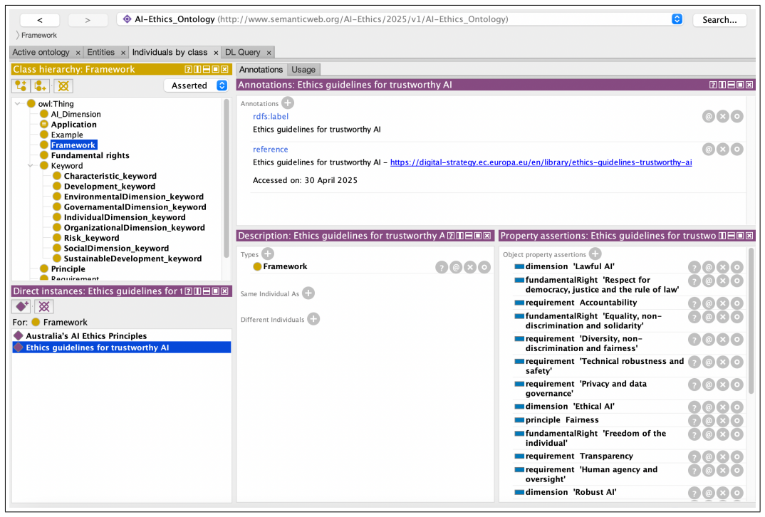This screenshot has width=765, height=517.
Task: Open the Asserted hierarchy dropdown
Action: (x=196, y=85)
